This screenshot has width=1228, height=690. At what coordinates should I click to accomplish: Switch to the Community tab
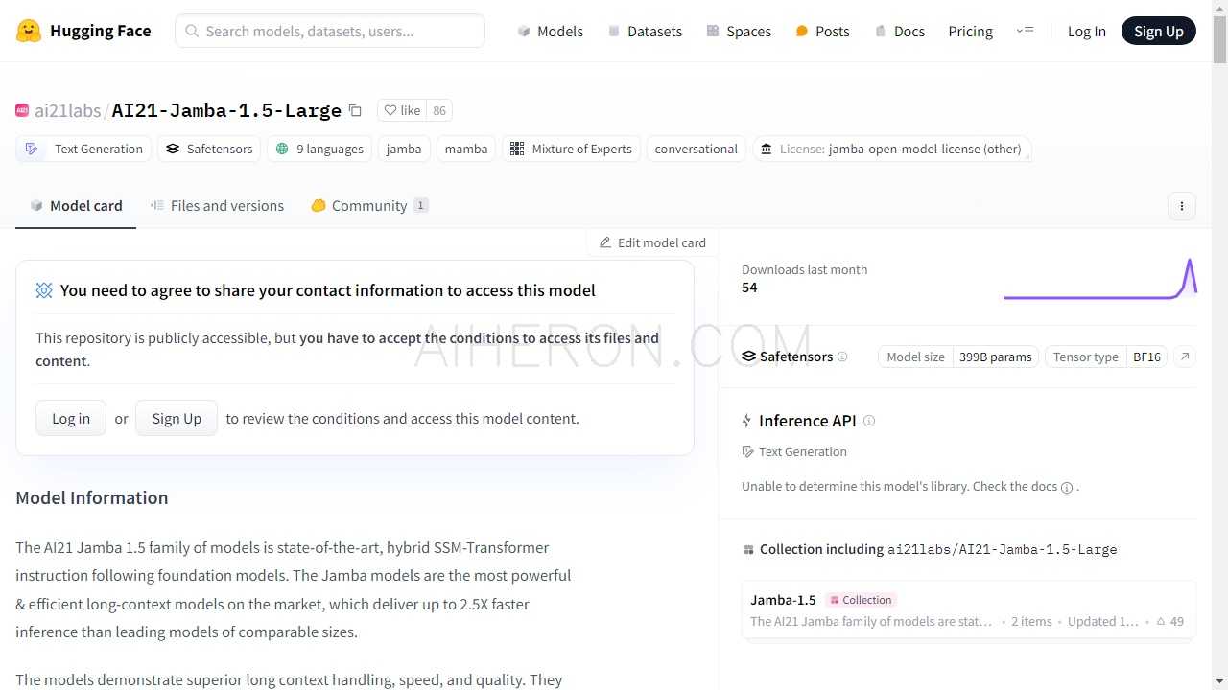point(369,205)
